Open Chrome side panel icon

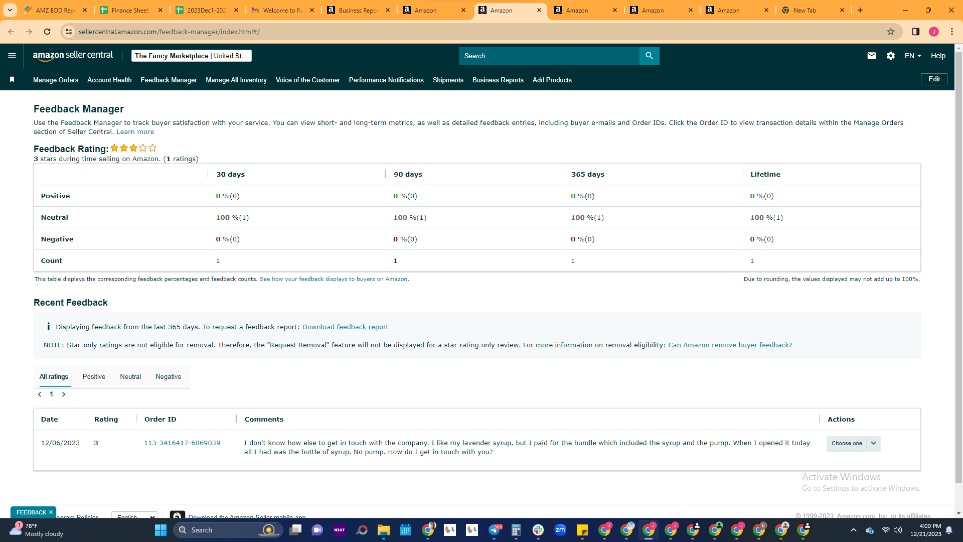[915, 32]
